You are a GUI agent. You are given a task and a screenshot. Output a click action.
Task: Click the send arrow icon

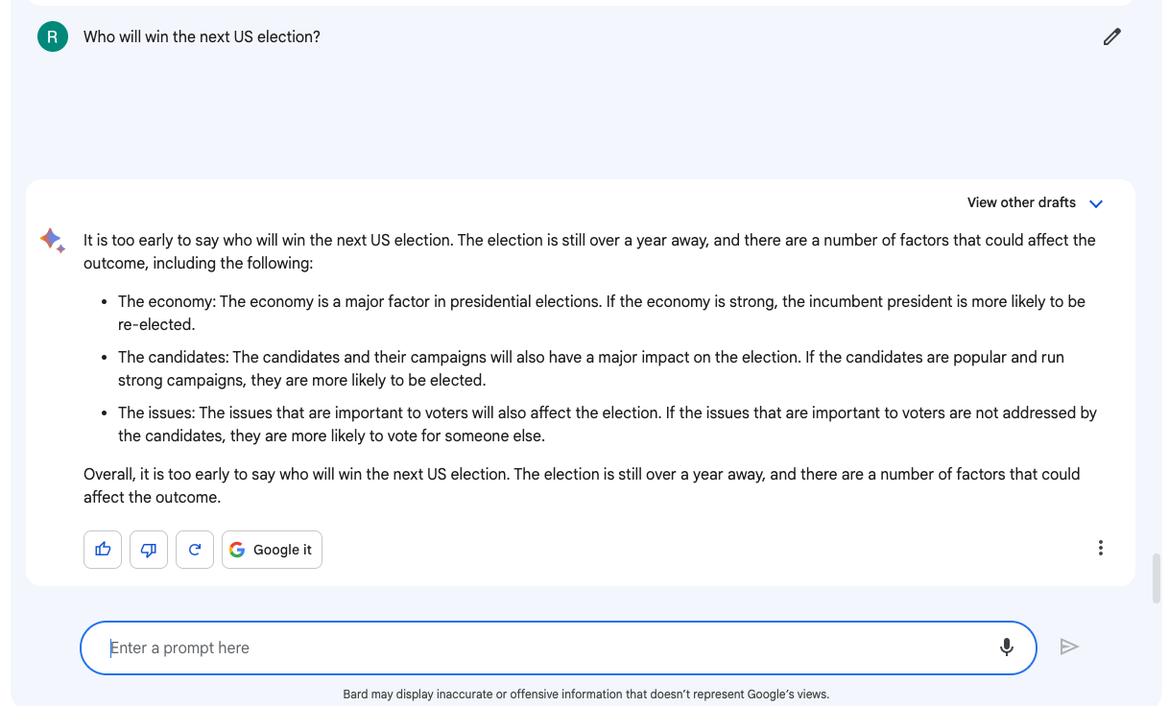click(1069, 647)
